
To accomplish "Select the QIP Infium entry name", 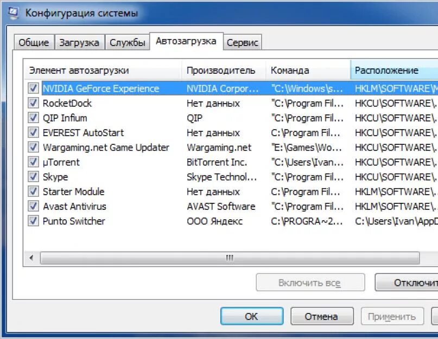I will click(x=65, y=118).
